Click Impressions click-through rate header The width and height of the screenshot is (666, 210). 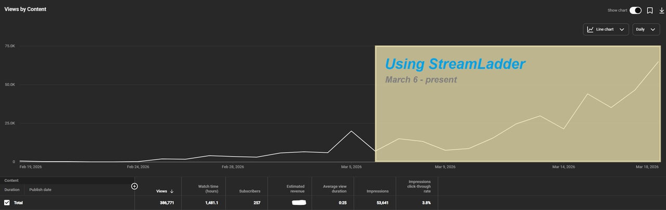(419, 186)
